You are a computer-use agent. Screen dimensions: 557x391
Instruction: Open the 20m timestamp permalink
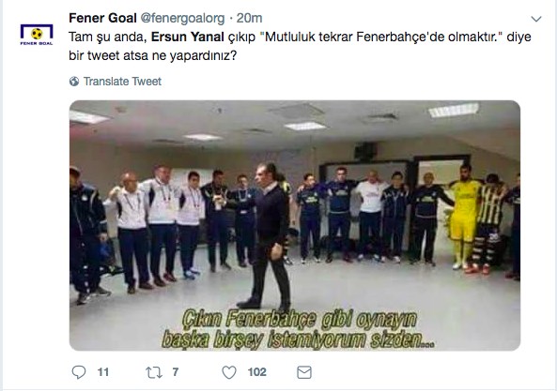coord(249,18)
